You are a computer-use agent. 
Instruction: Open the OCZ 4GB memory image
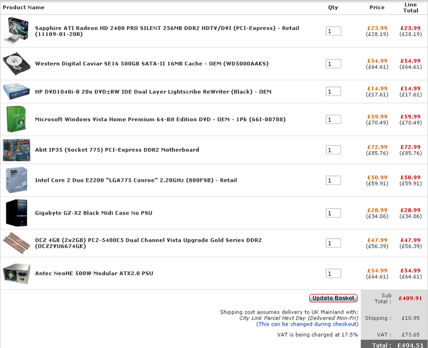pyautogui.click(x=17, y=243)
